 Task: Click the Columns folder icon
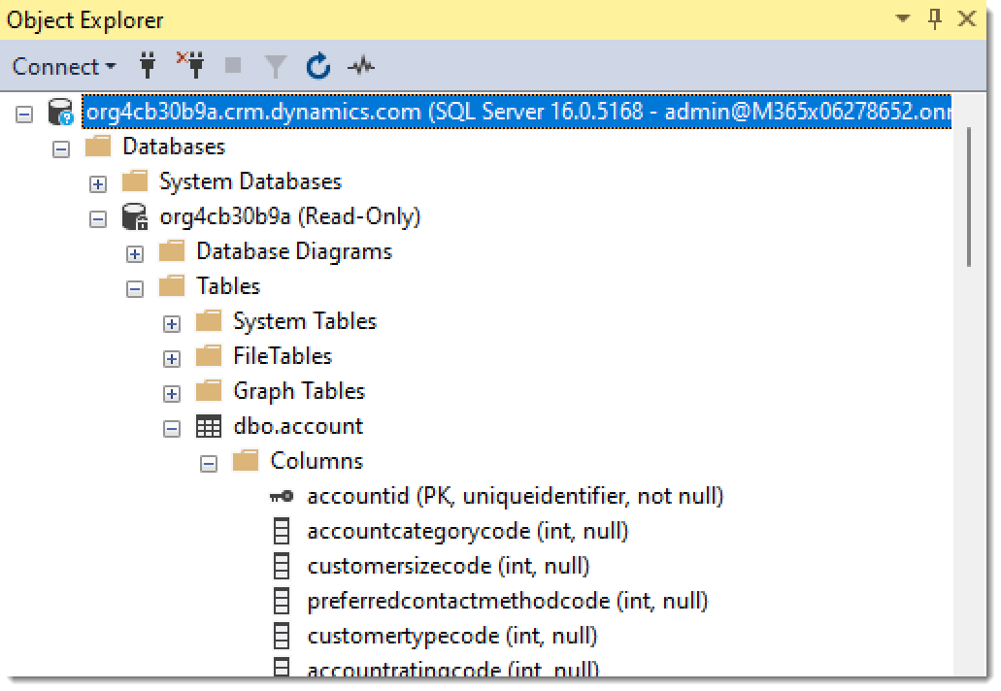(x=246, y=461)
